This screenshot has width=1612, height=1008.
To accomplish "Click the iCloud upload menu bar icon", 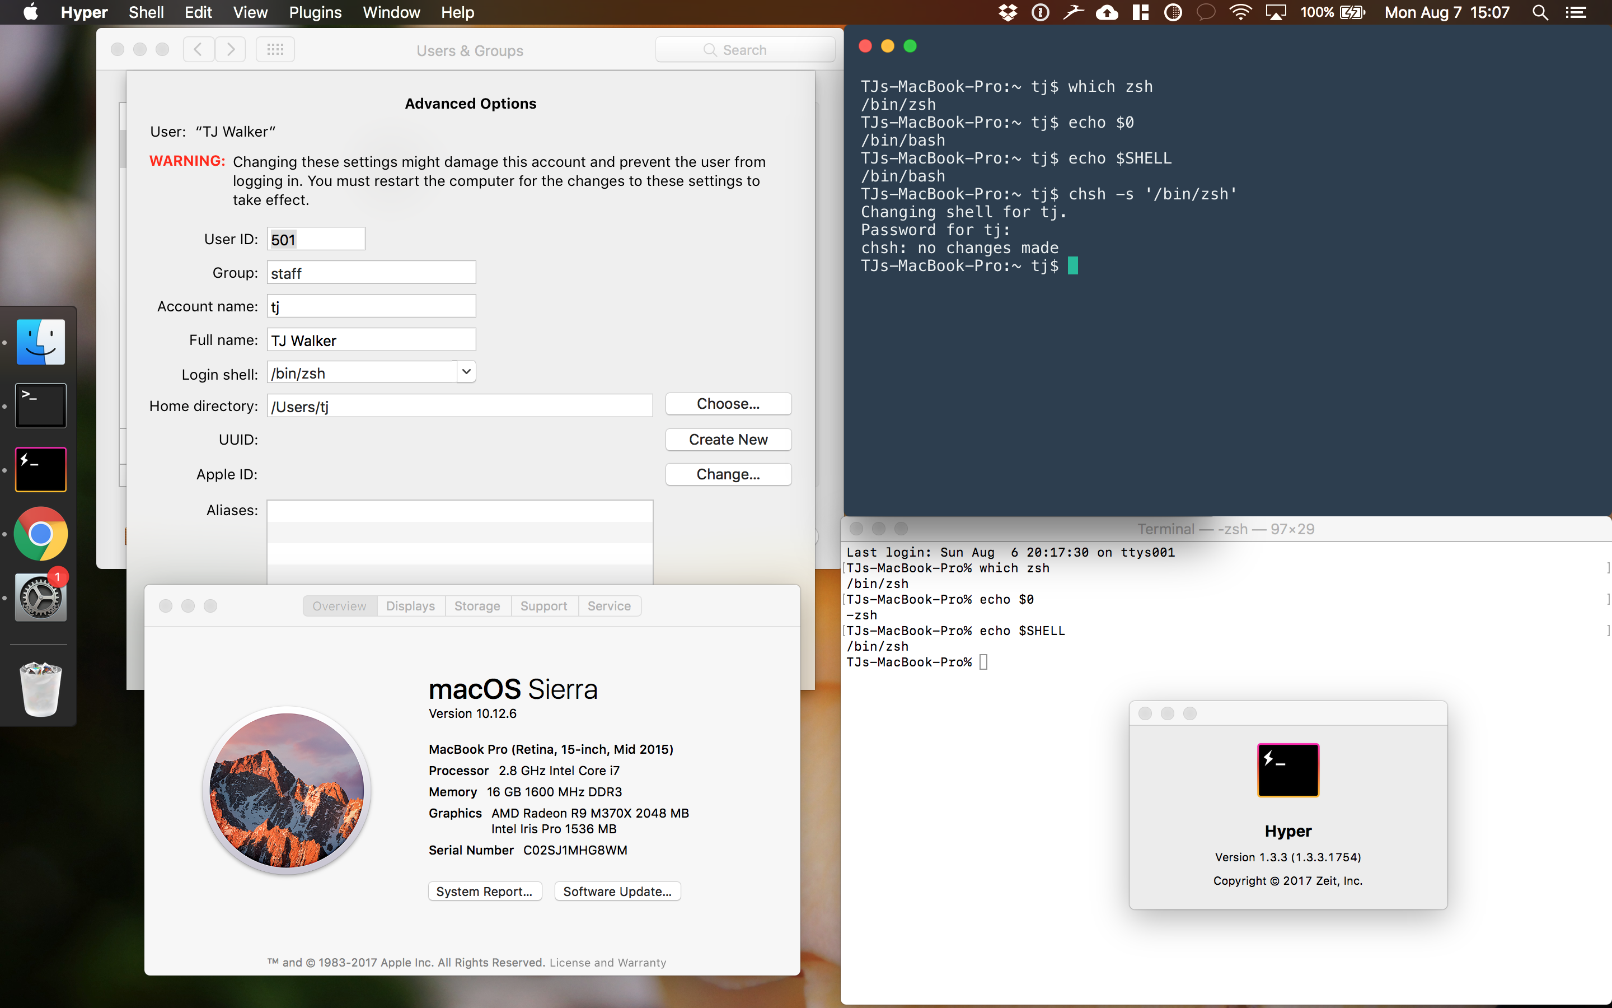I will [x=1107, y=12].
